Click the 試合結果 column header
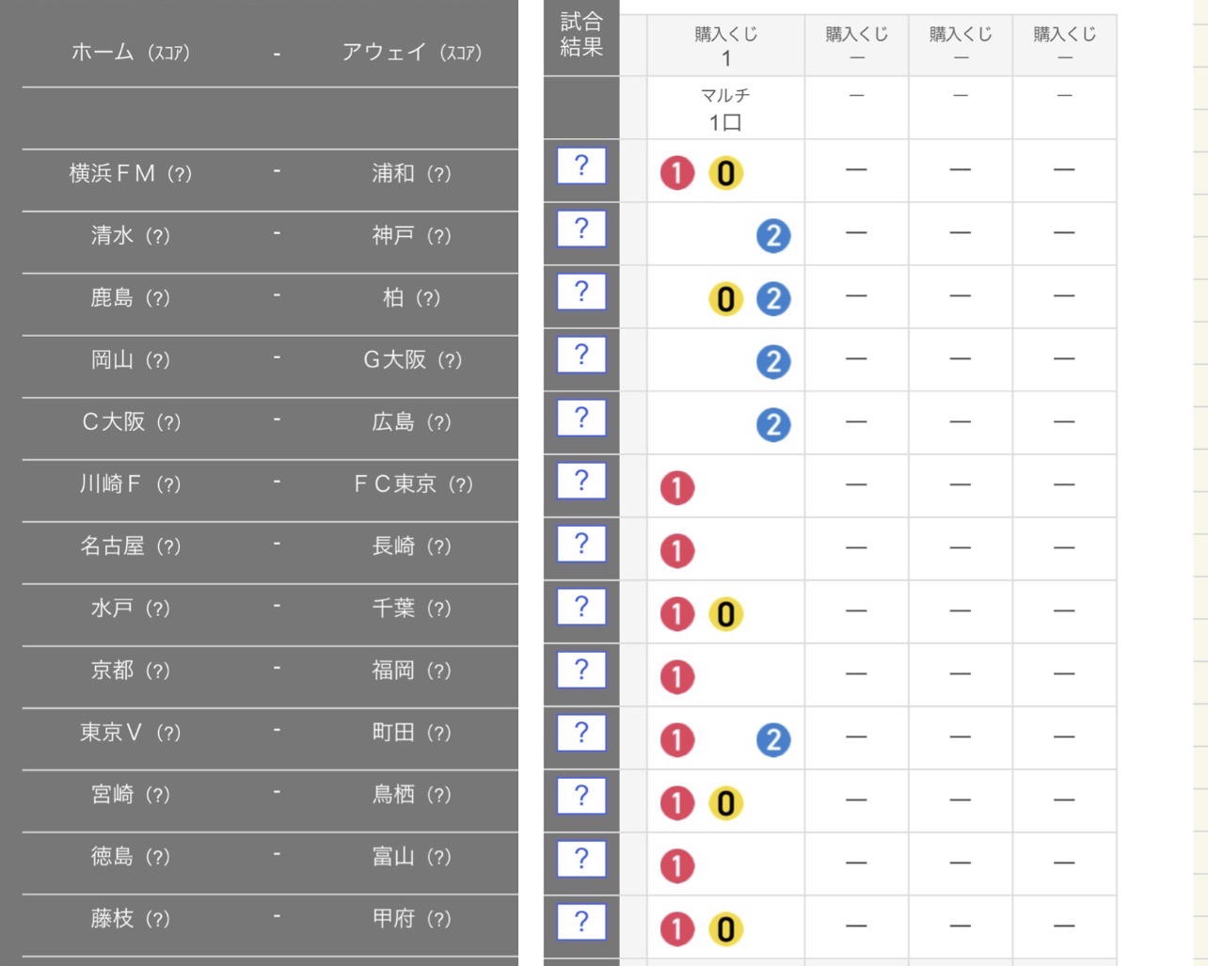The height and width of the screenshot is (966, 1208). 581,35
